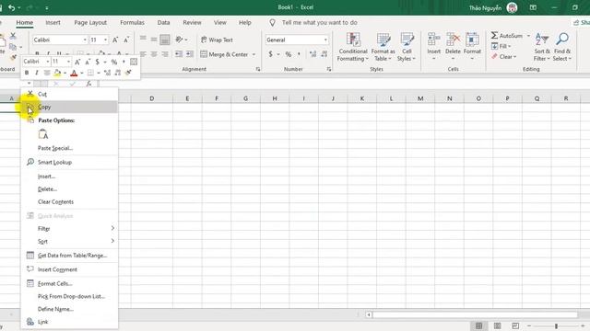Screen dimensions: 590x331
Task: Click Decrease Decimal in Number group
Action: pyautogui.click(x=324, y=54)
